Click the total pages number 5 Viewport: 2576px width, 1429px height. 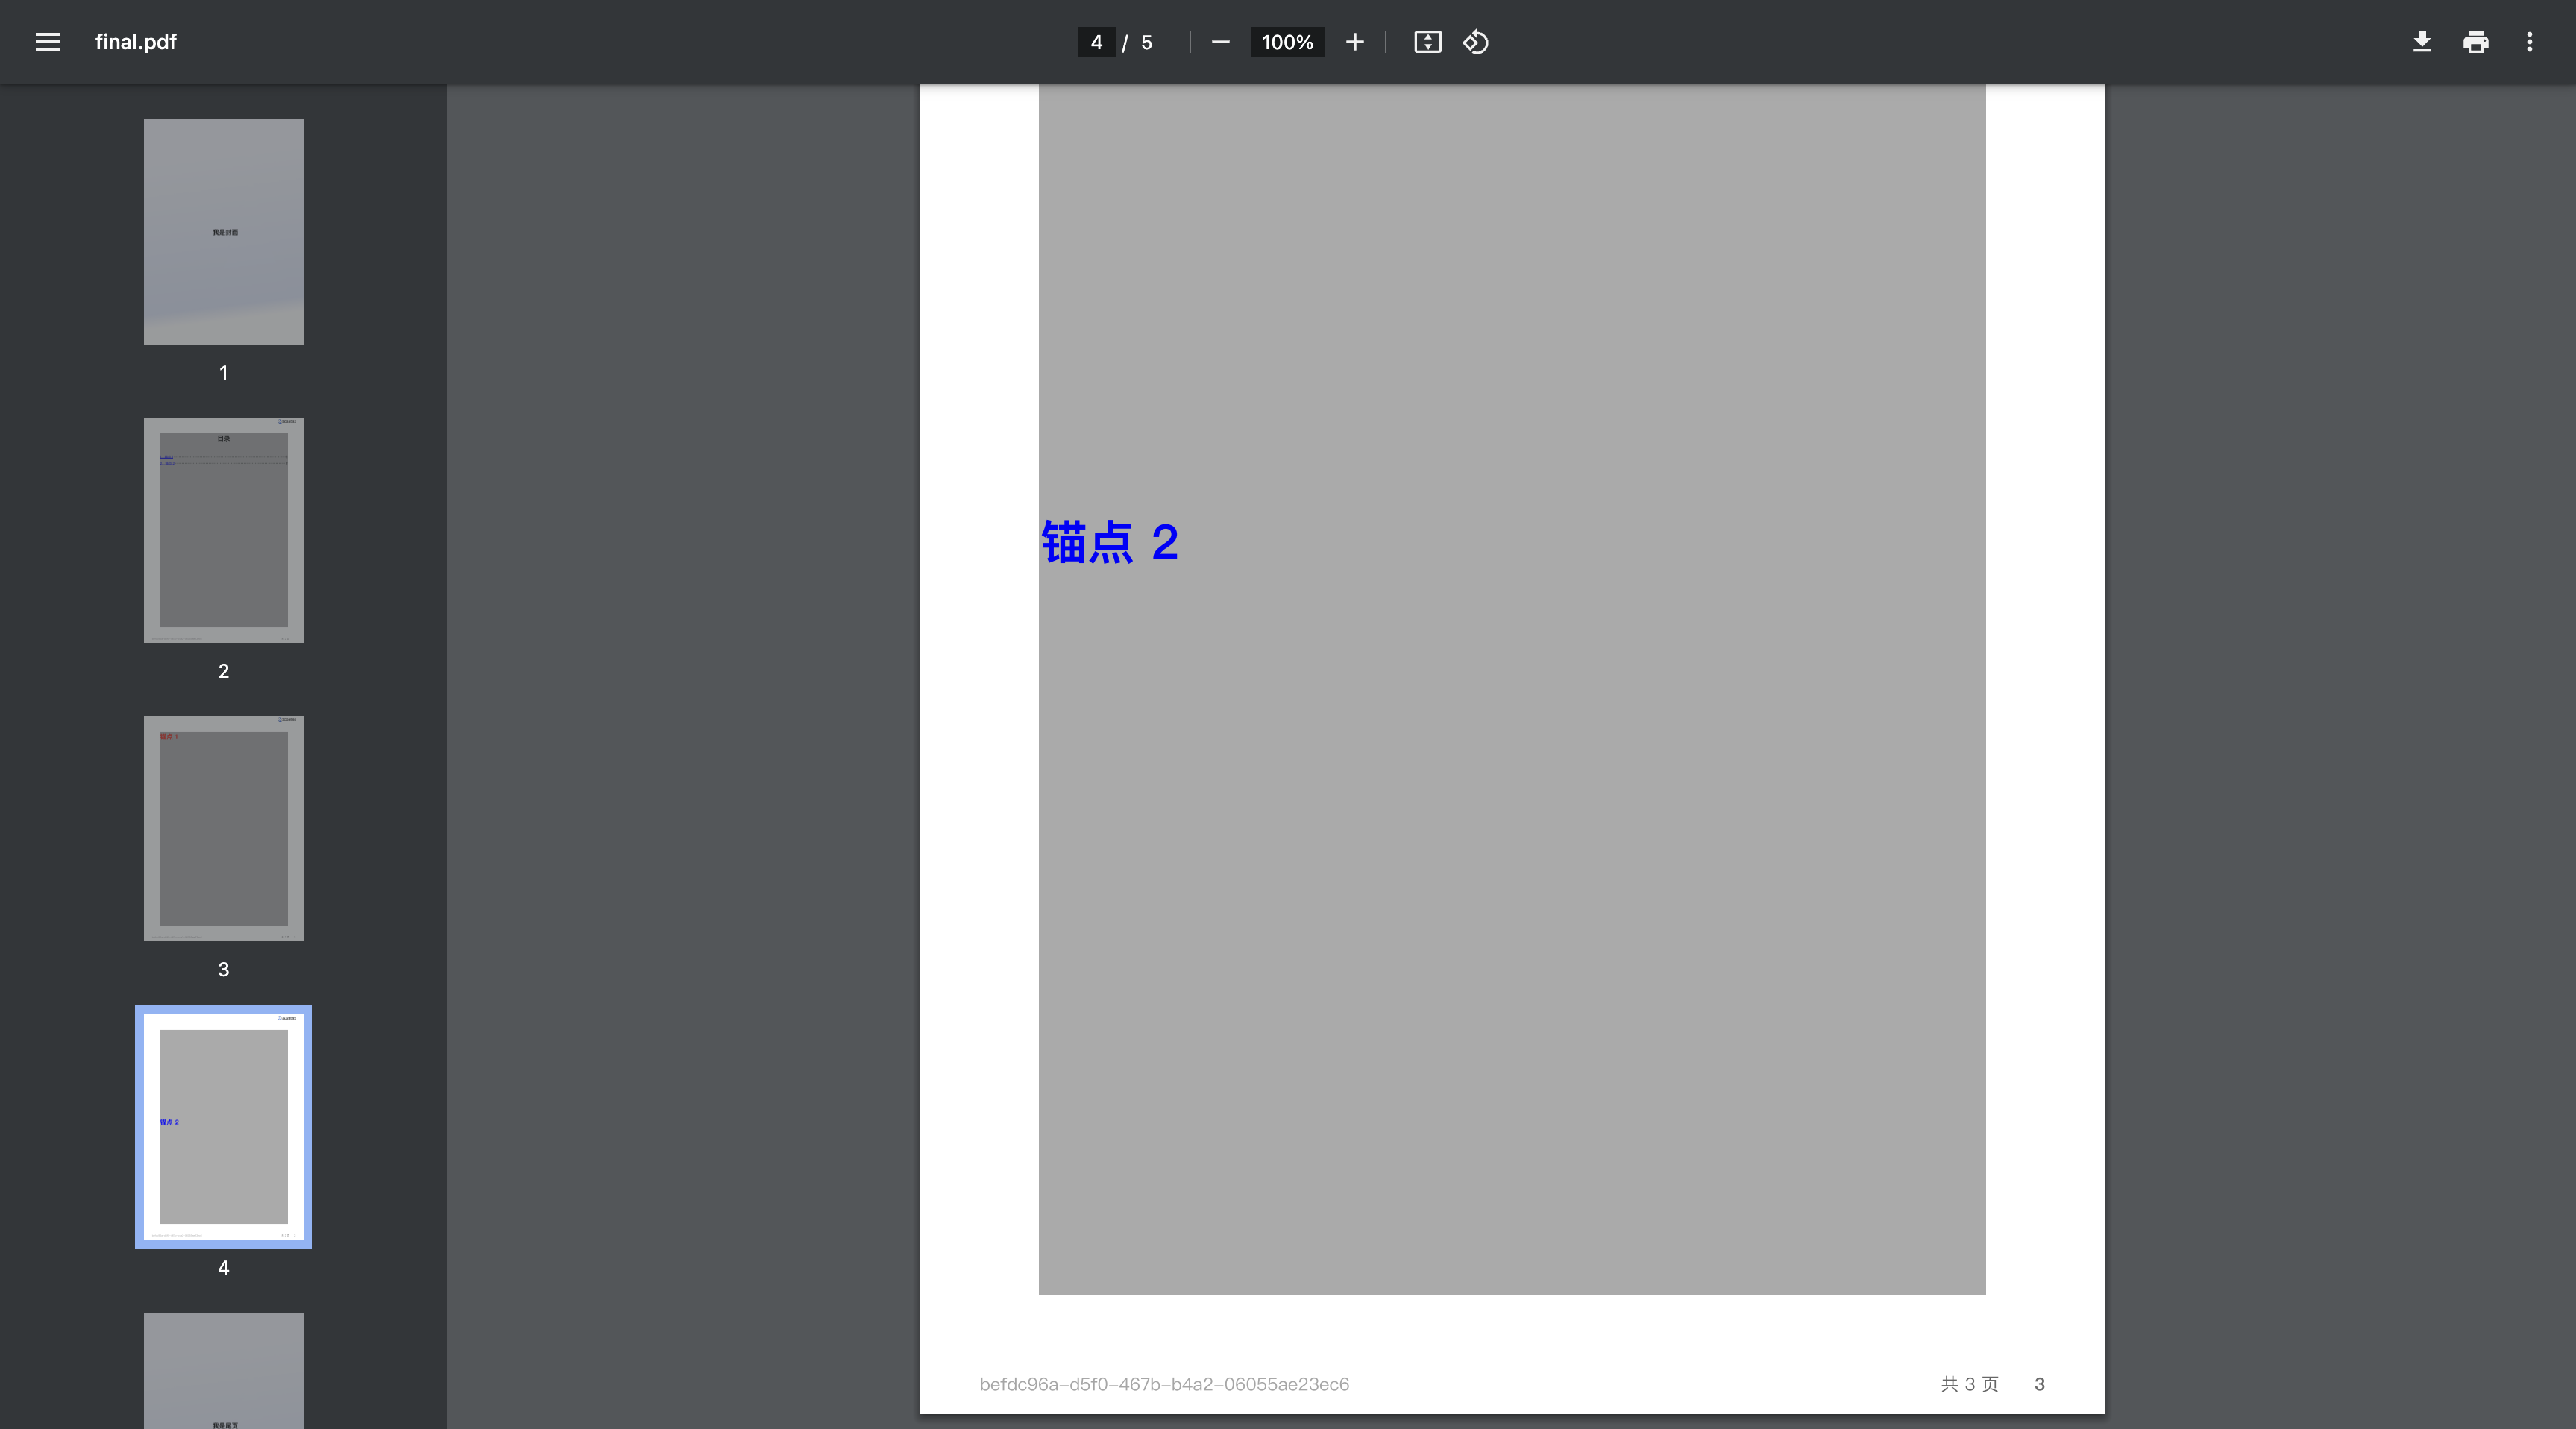(1147, 42)
